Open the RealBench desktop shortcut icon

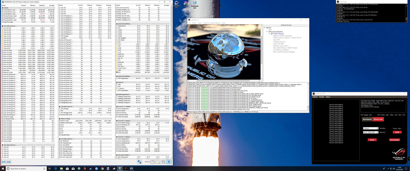pos(194,4)
